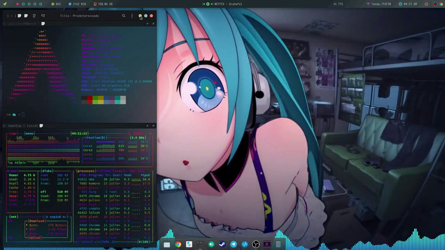The height and width of the screenshot is (250, 445).
Task: Click the NEFFEX - Grateful song title
Action: [228, 4]
